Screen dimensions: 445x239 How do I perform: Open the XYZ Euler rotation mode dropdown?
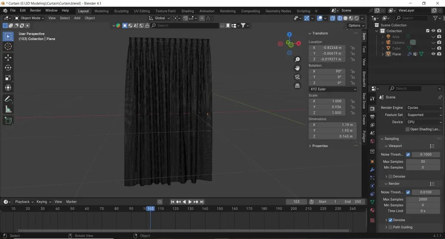333,89
